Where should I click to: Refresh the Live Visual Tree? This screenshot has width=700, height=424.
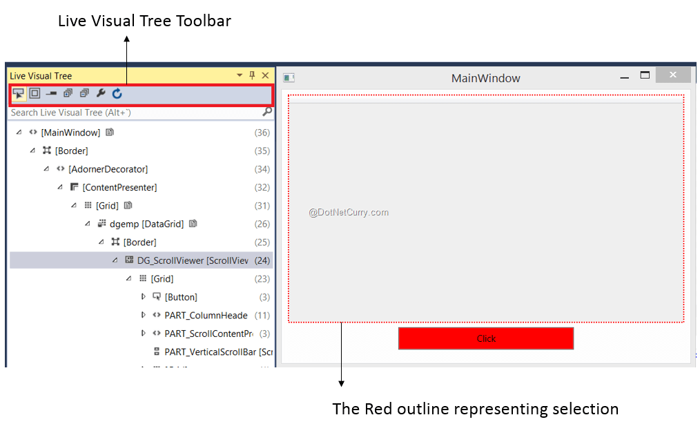(x=117, y=93)
